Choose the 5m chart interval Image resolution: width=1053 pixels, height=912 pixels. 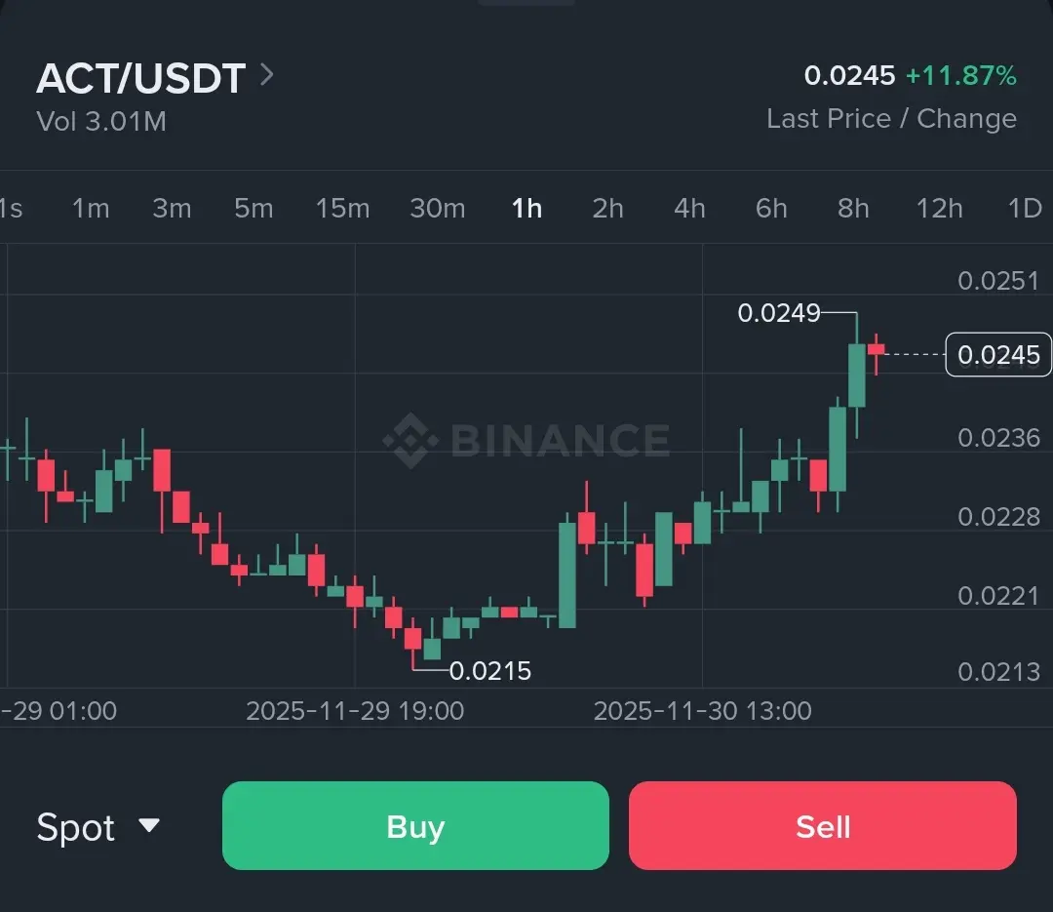pos(253,208)
